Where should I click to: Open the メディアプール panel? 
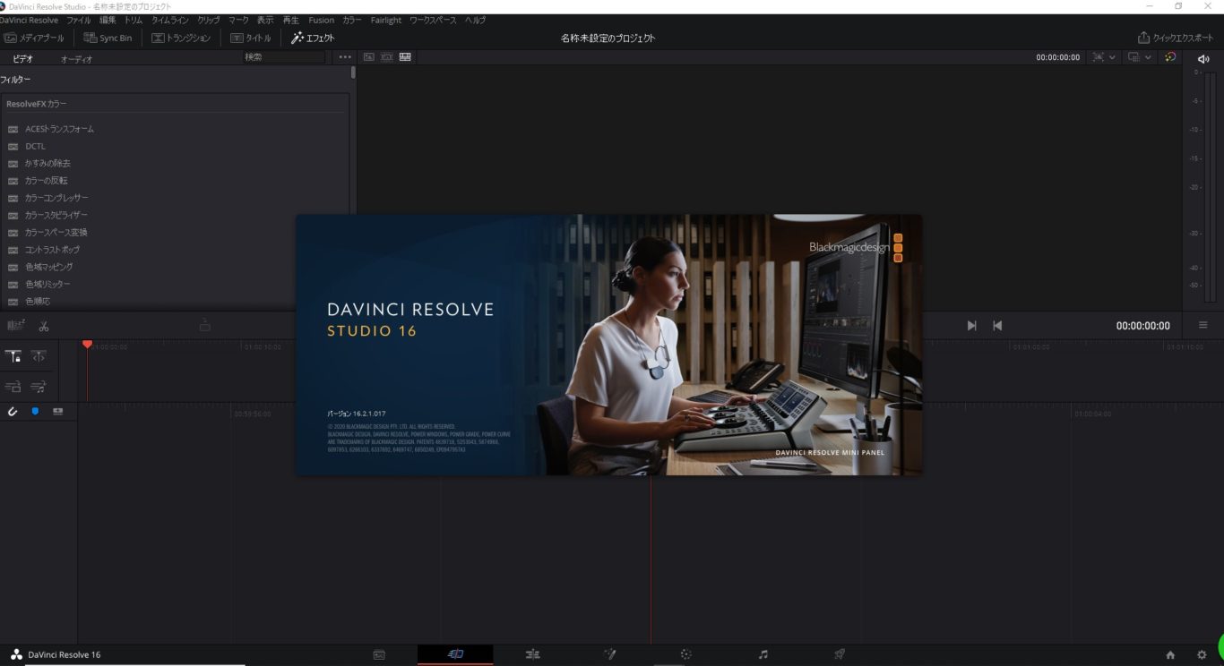click(34, 38)
